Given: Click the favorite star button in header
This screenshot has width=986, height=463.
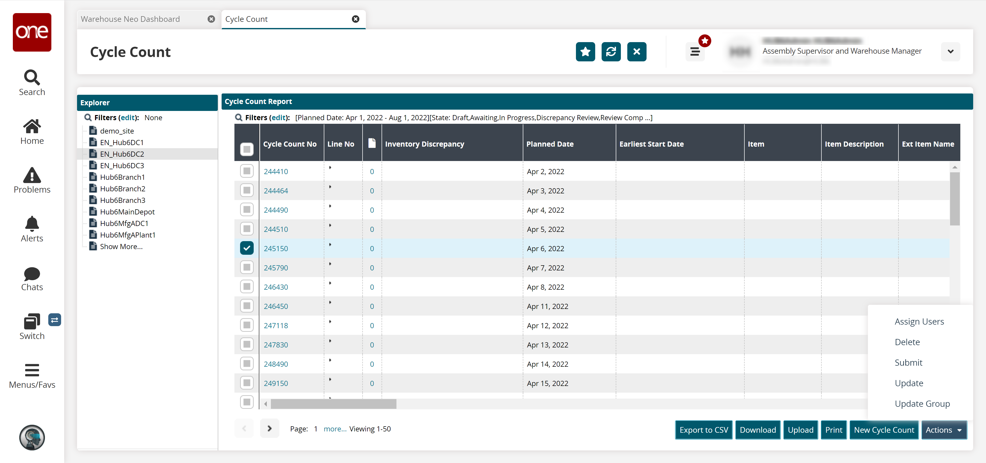Looking at the screenshot, I should (585, 52).
